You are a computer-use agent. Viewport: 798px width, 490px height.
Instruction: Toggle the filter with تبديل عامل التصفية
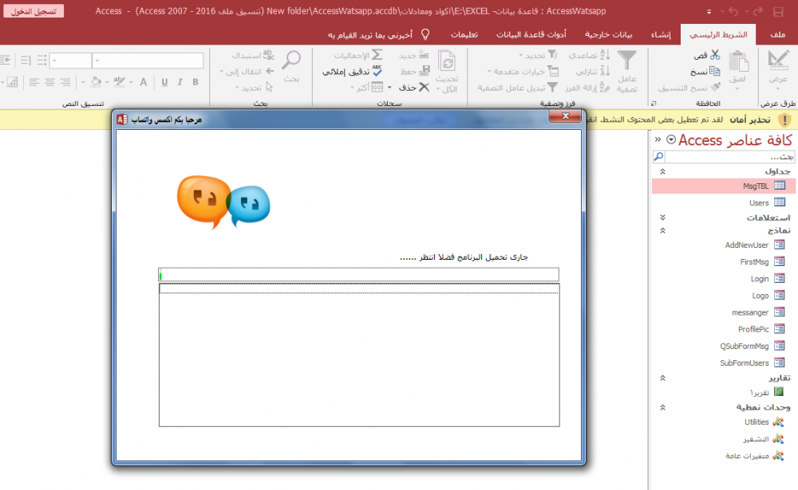click(518, 88)
